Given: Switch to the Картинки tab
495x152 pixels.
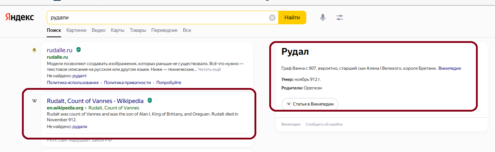Looking at the screenshot, I should 76,30.
